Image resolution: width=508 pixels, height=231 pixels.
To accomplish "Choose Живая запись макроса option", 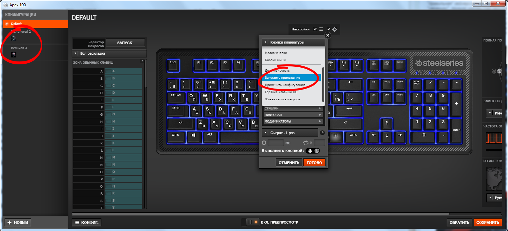I will tap(282, 99).
